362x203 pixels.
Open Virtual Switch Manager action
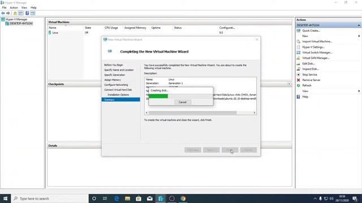coord(317,52)
